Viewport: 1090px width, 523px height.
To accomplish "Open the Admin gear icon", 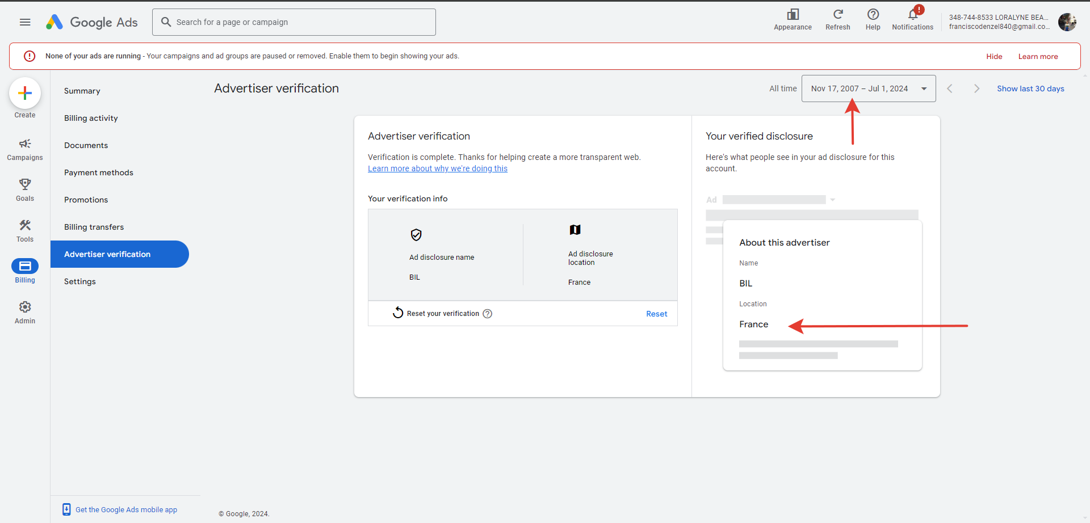I will tap(25, 307).
